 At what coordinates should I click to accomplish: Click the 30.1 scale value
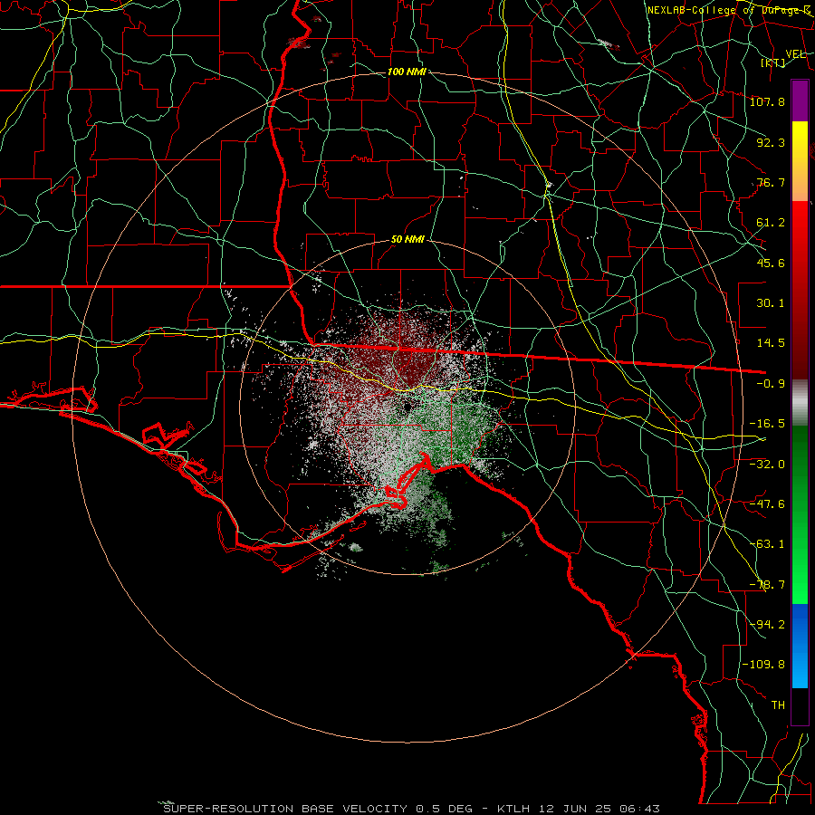click(771, 303)
